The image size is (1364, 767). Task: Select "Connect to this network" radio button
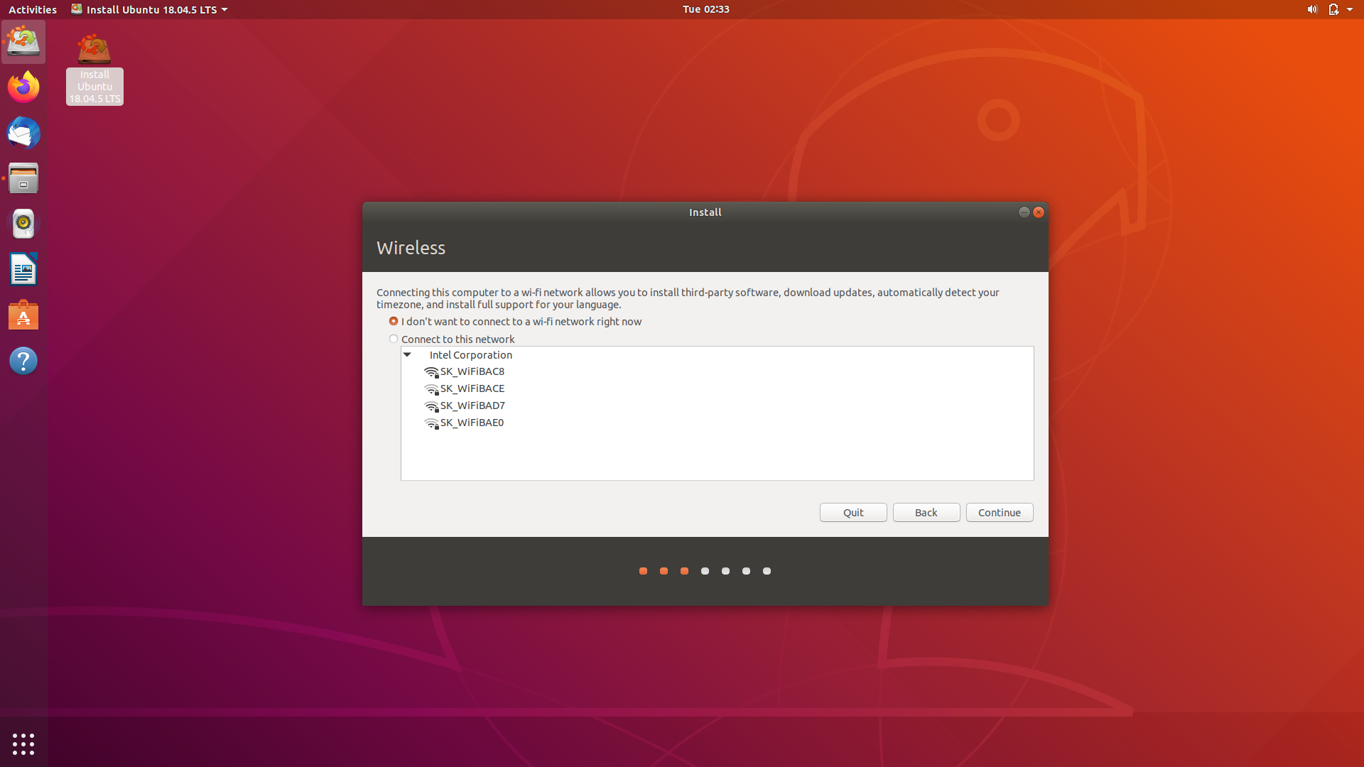[394, 339]
